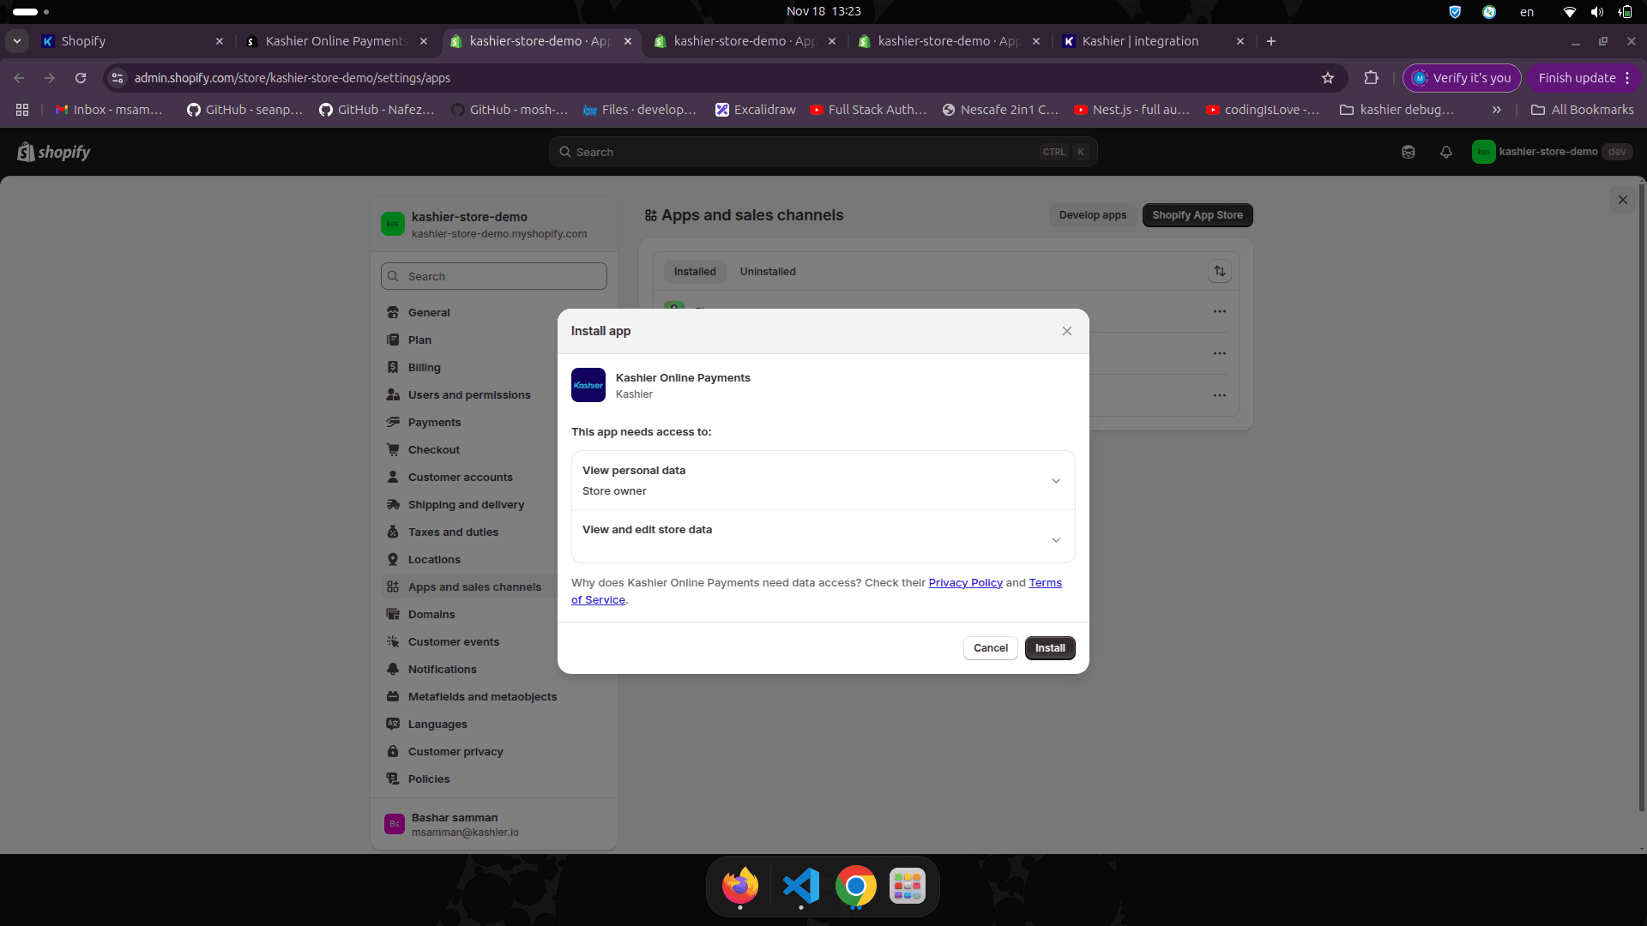1647x926 pixels.
Task: Launch Firefox from the dock
Action: [739, 887]
